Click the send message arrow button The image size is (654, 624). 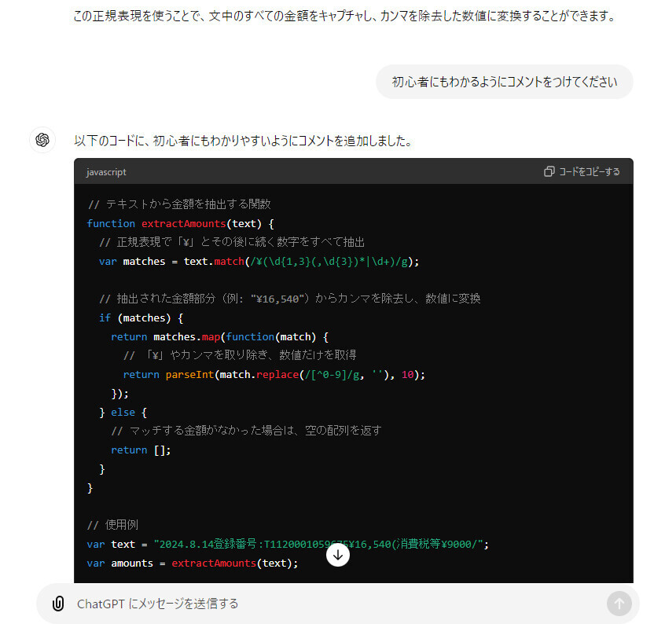point(619,603)
